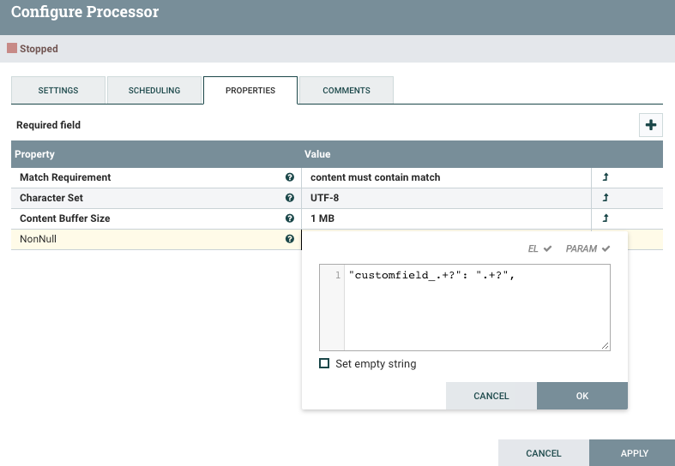Click arrow icon in Match Requirement row
This screenshot has width=675, height=466.
coord(606,177)
